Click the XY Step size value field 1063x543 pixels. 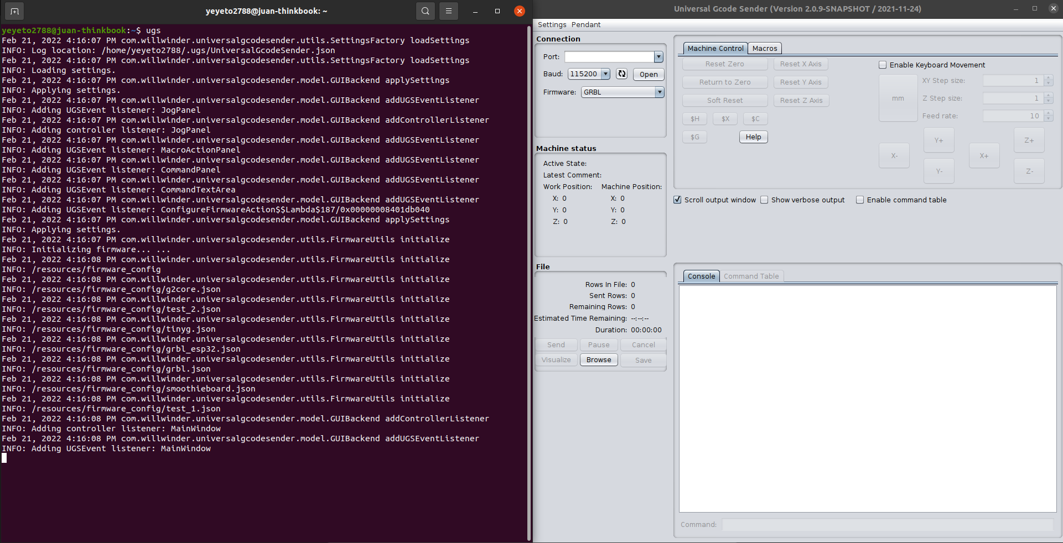click(x=1013, y=81)
